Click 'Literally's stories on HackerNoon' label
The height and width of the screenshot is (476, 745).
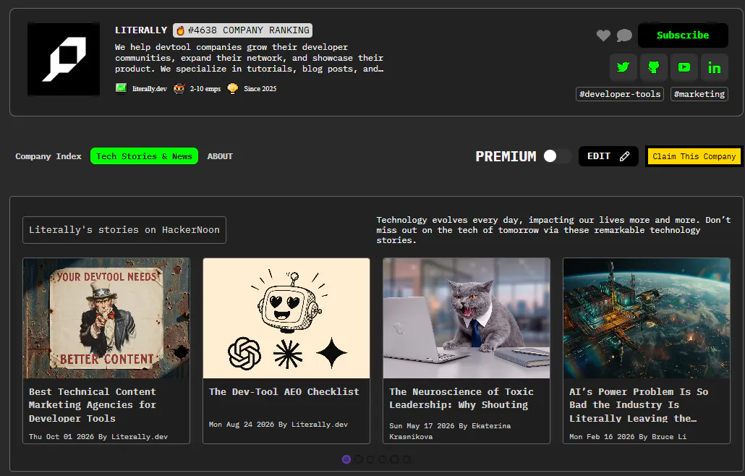[x=124, y=230]
